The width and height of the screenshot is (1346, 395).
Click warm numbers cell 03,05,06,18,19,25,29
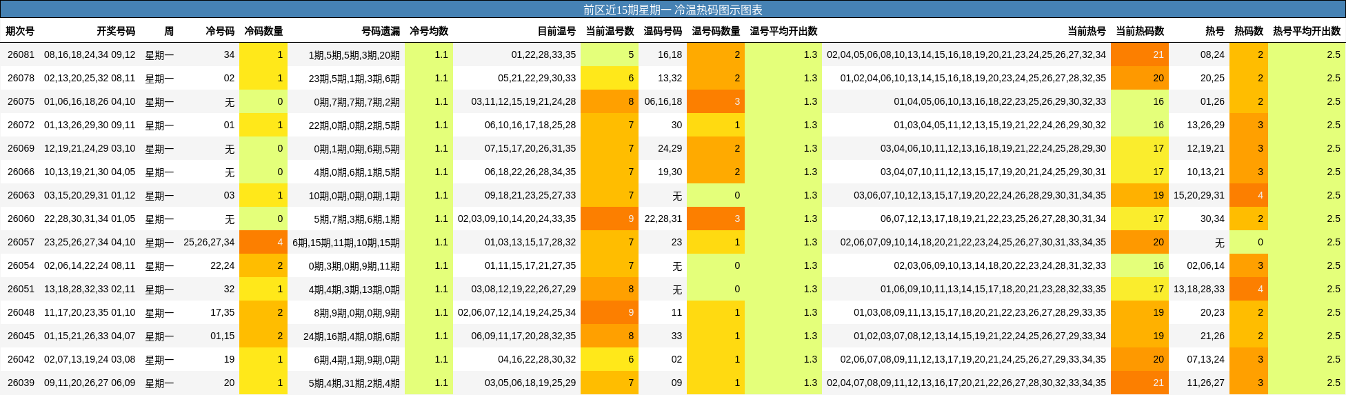click(530, 383)
